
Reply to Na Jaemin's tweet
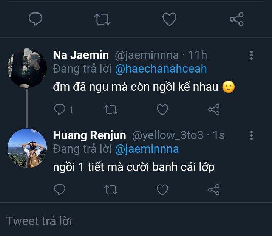pos(60,110)
